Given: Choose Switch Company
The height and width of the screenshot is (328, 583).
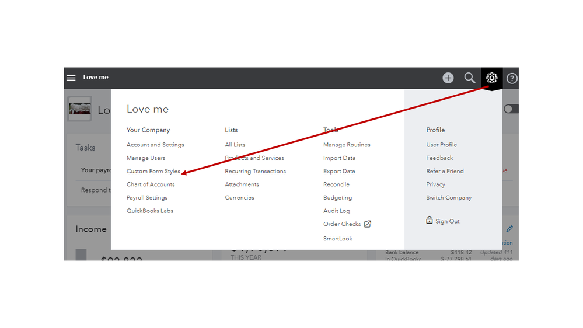Looking at the screenshot, I should pos(449,197).
